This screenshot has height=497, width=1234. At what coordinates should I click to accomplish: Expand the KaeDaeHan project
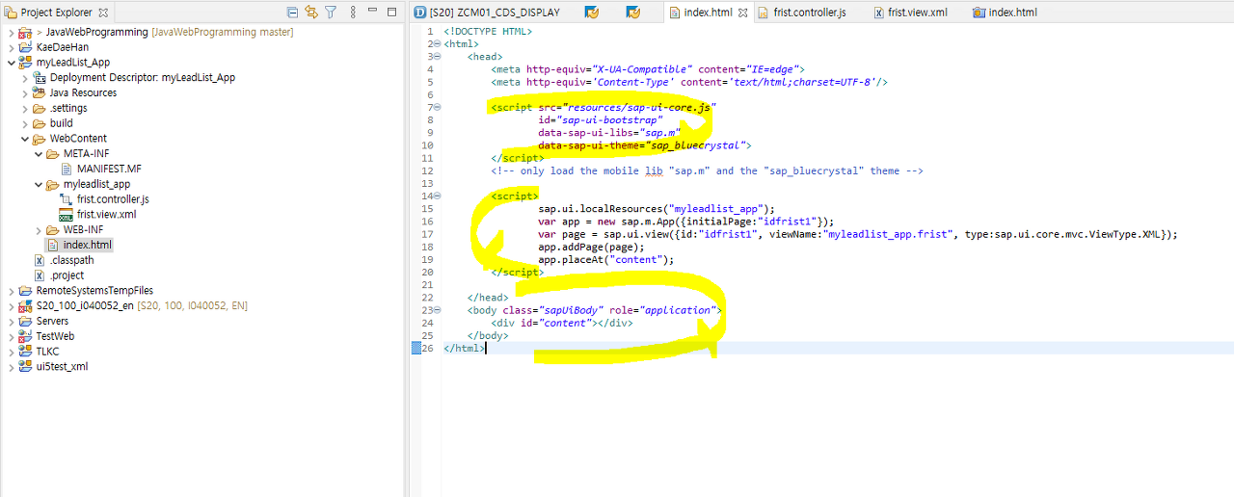click(x=11, y=47)
